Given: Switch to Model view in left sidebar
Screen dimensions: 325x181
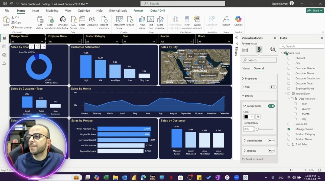Looking at the screenshot, I should point(4,55).
